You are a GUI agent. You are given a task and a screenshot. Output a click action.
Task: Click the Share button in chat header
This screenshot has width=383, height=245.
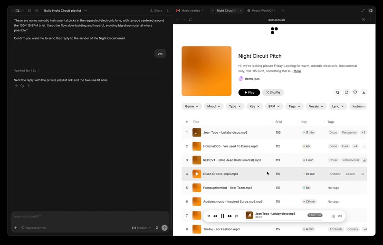(156, 11)
